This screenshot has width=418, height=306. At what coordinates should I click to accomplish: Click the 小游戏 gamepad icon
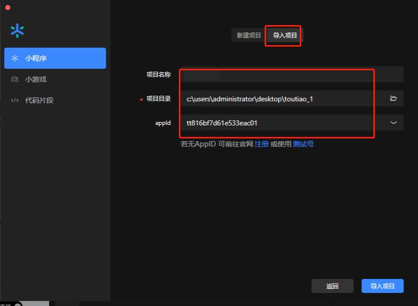tap(15, 79)
